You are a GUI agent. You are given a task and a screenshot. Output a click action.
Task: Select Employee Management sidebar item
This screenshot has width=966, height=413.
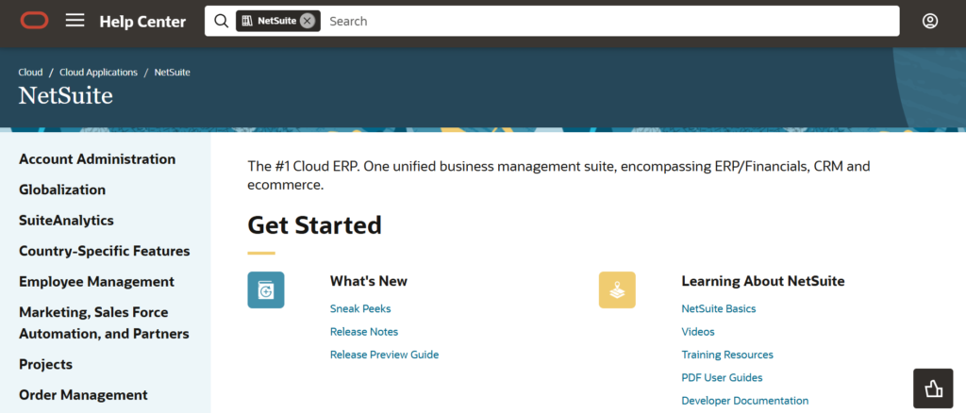[96, 282]
